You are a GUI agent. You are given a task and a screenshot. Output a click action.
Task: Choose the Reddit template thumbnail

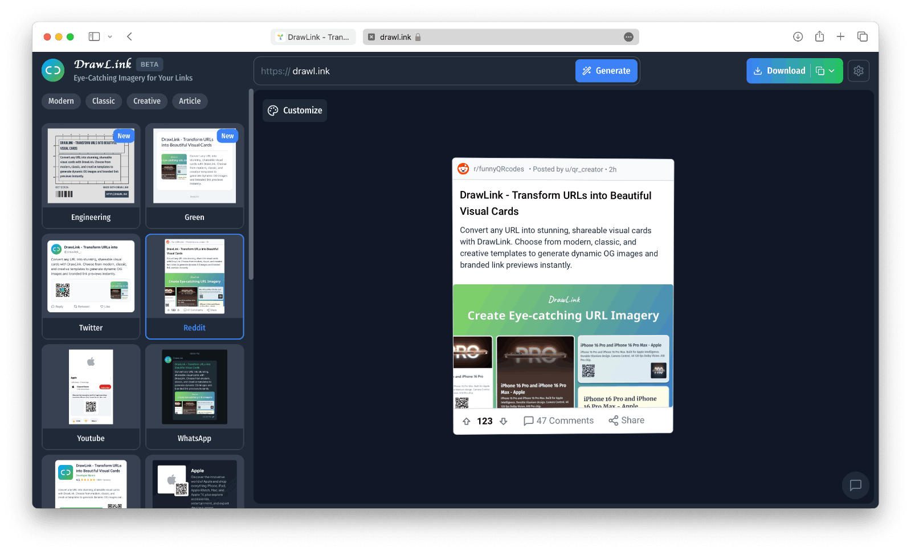[x=194, y=287]
